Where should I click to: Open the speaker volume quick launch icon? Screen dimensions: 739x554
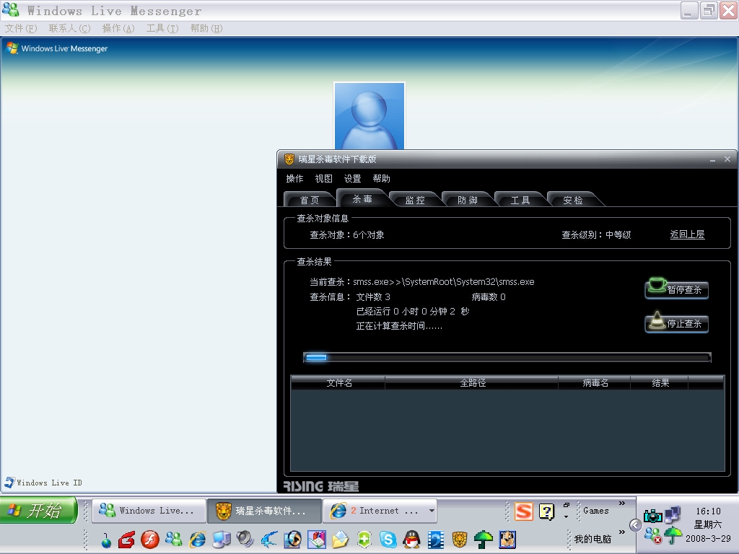245,540
